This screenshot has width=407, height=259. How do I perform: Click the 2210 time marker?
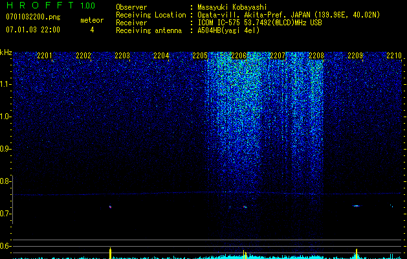pyautogui.click(x=394, y=56)
